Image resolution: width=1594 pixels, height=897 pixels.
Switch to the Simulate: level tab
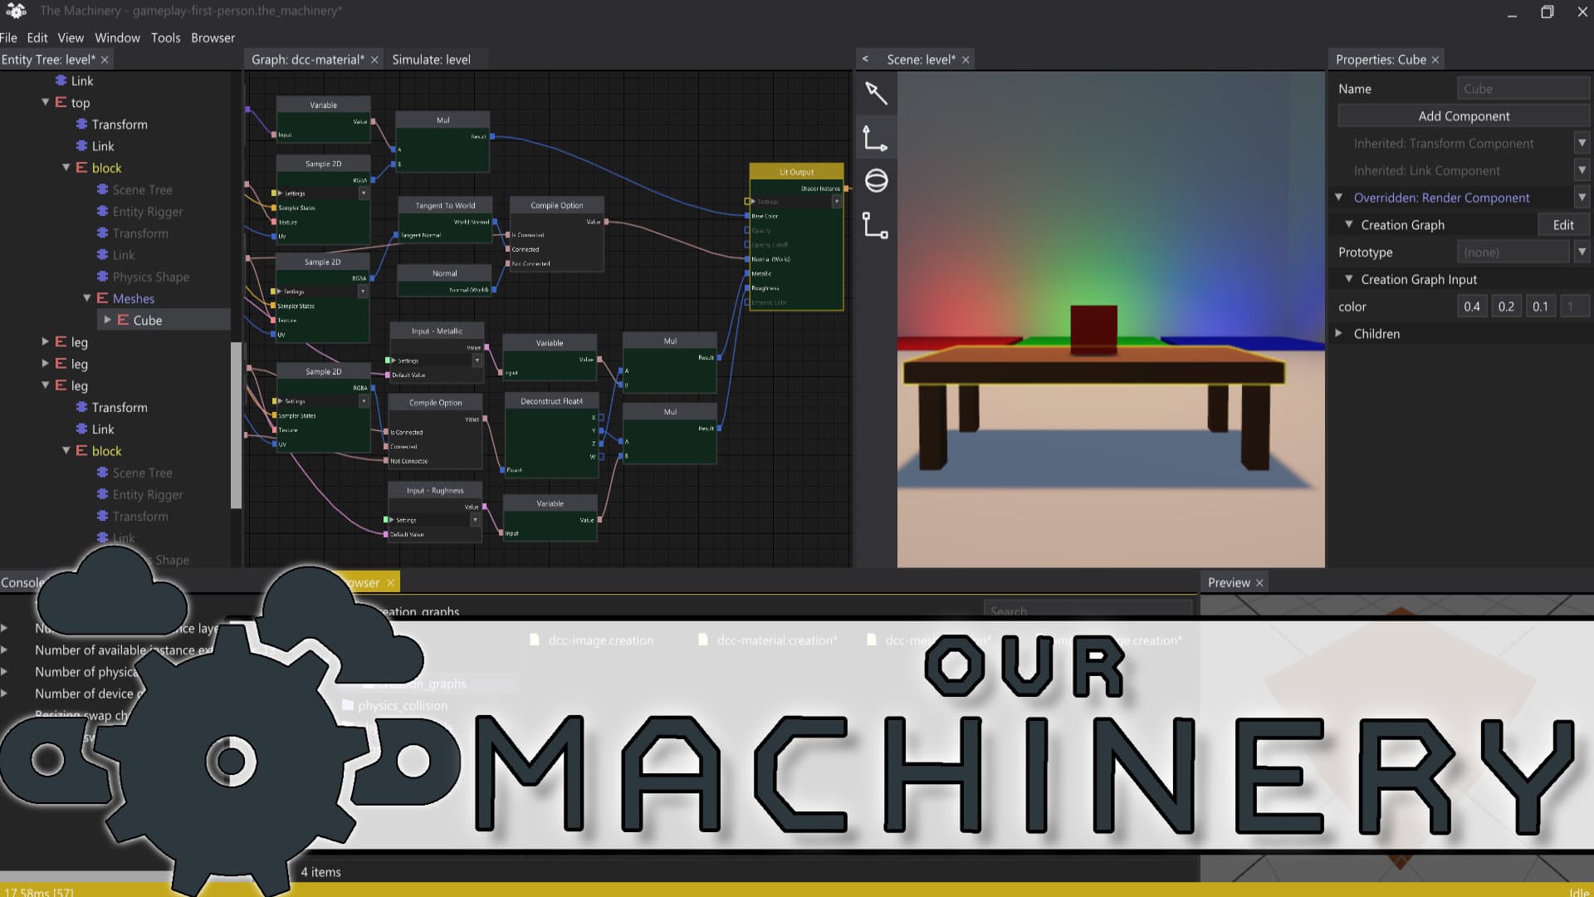(x=431, y=60)
